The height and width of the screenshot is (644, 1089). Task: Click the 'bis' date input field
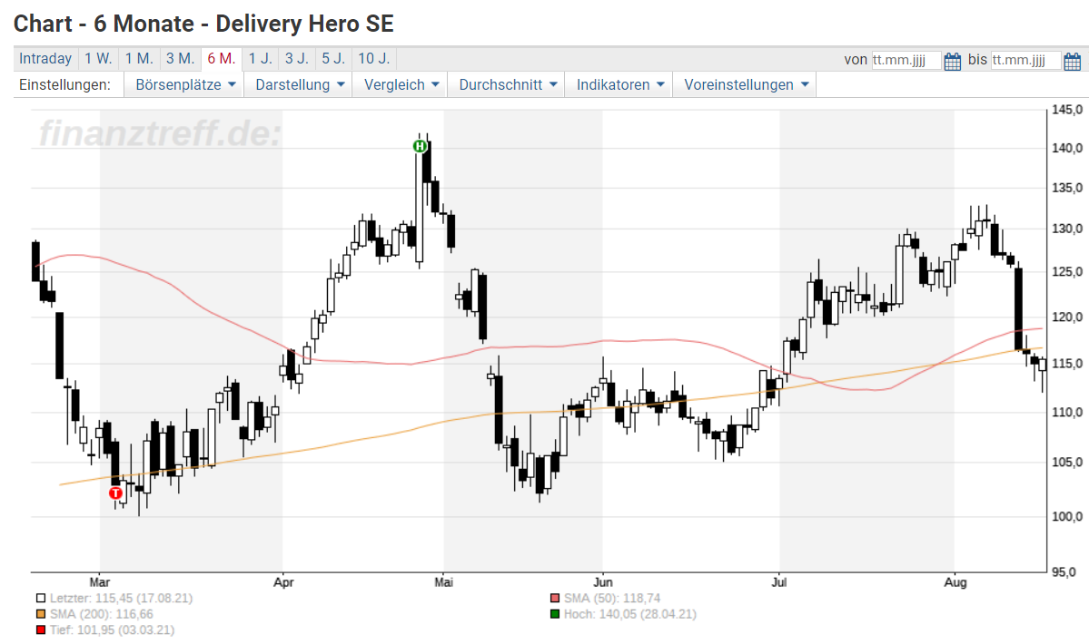[x=1025, y=60]
